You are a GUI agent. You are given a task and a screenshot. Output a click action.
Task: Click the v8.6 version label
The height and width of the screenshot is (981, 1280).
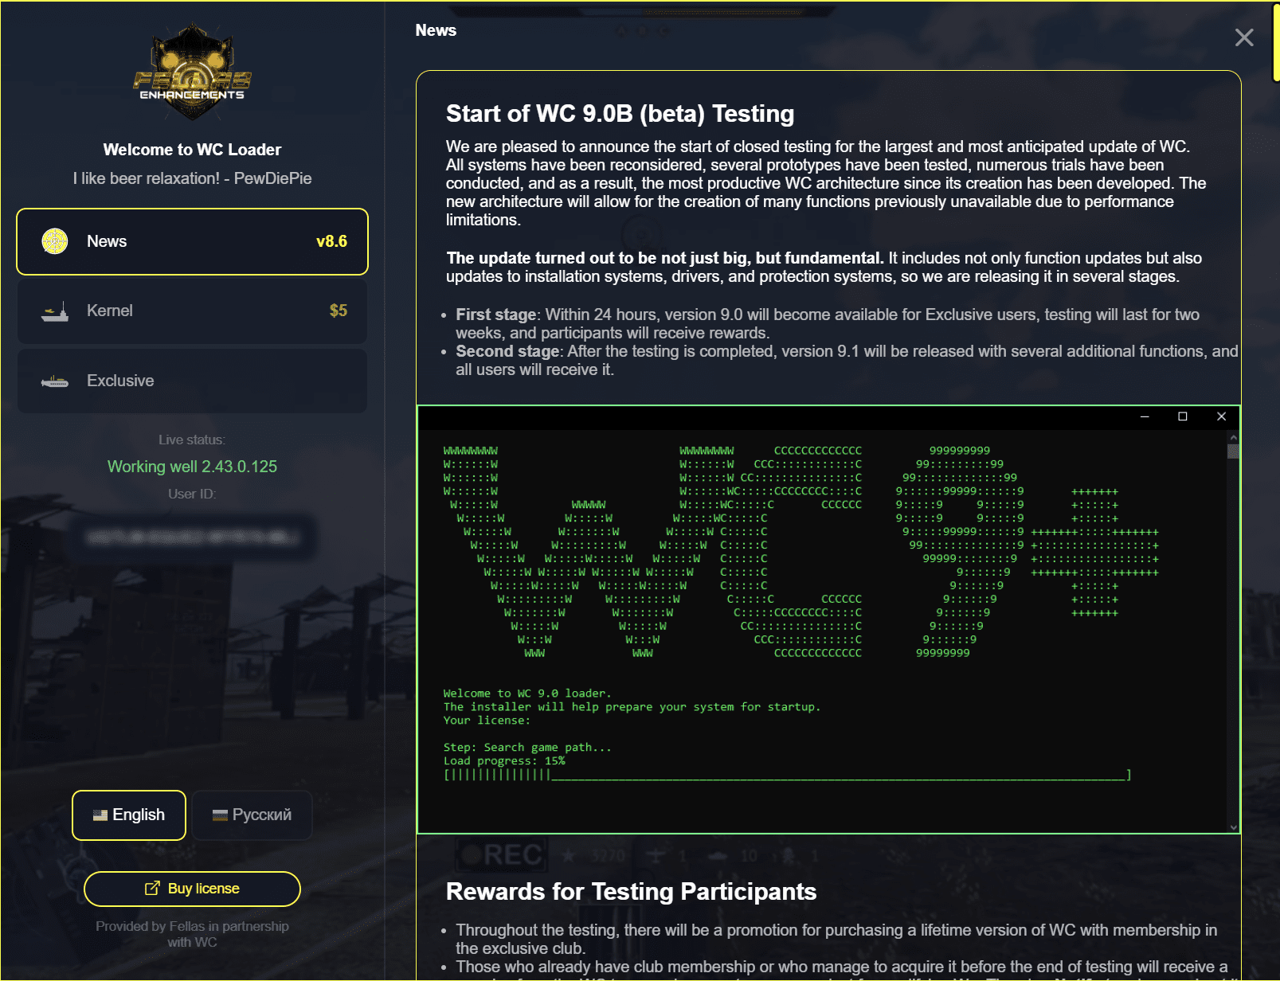tap(331, 241)
